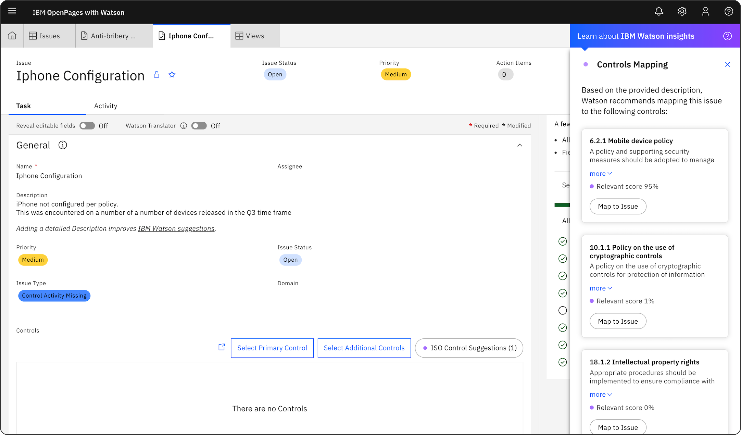
Task: Click the lock icon beside Iphone Configuration
Action: (x=156, y=75)
